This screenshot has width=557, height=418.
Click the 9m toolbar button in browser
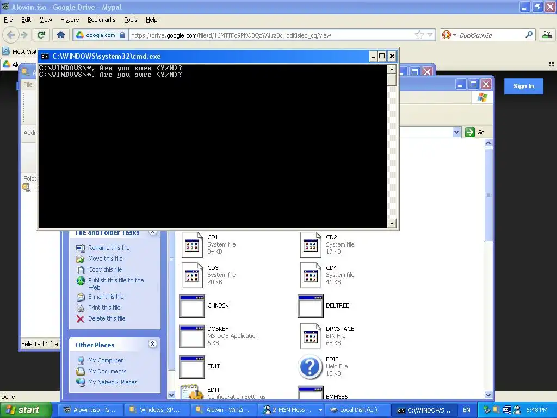[547, 35]
